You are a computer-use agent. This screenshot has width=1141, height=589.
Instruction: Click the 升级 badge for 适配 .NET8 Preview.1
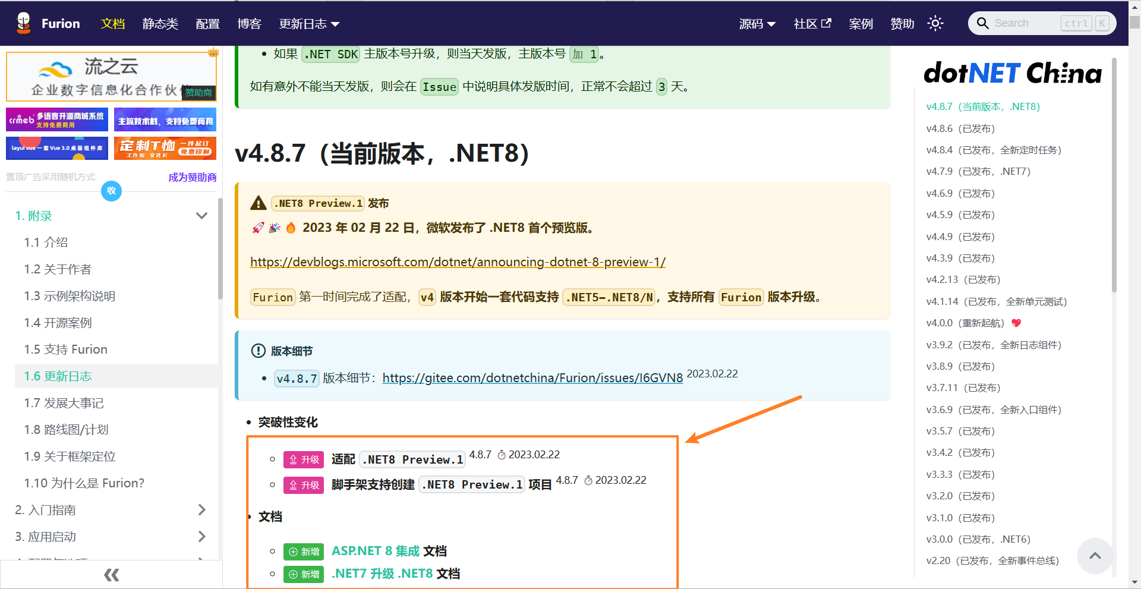click(x=304, y=459)
